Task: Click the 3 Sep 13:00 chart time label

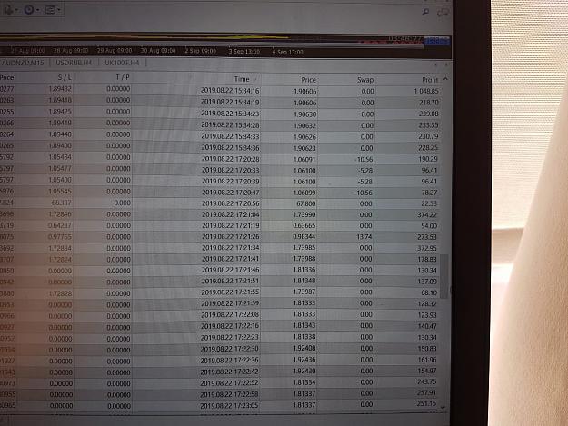Action: [x=244, y=52]
